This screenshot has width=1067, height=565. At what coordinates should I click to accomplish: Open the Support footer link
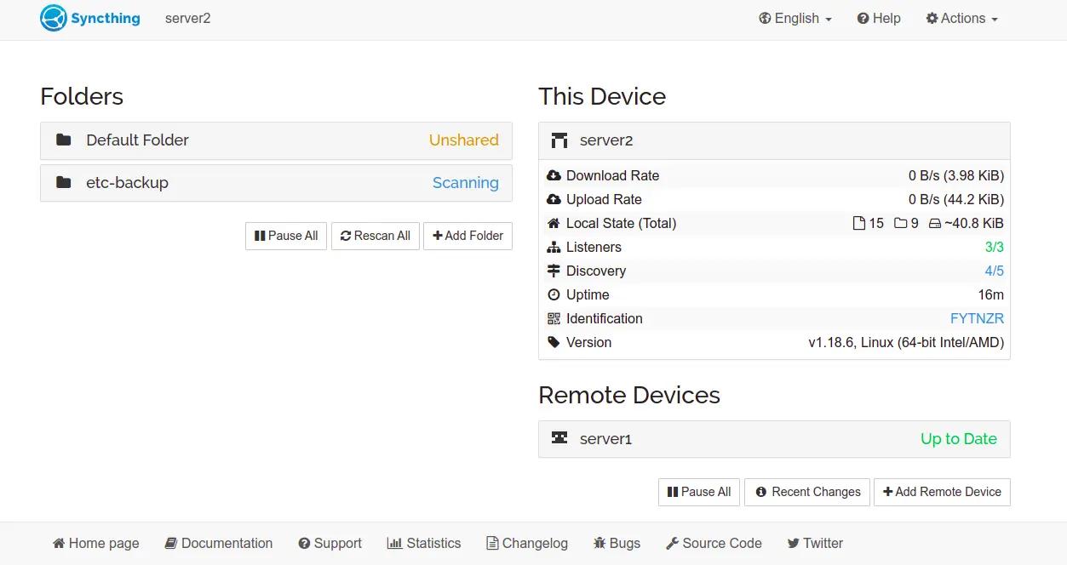[330, 543]
